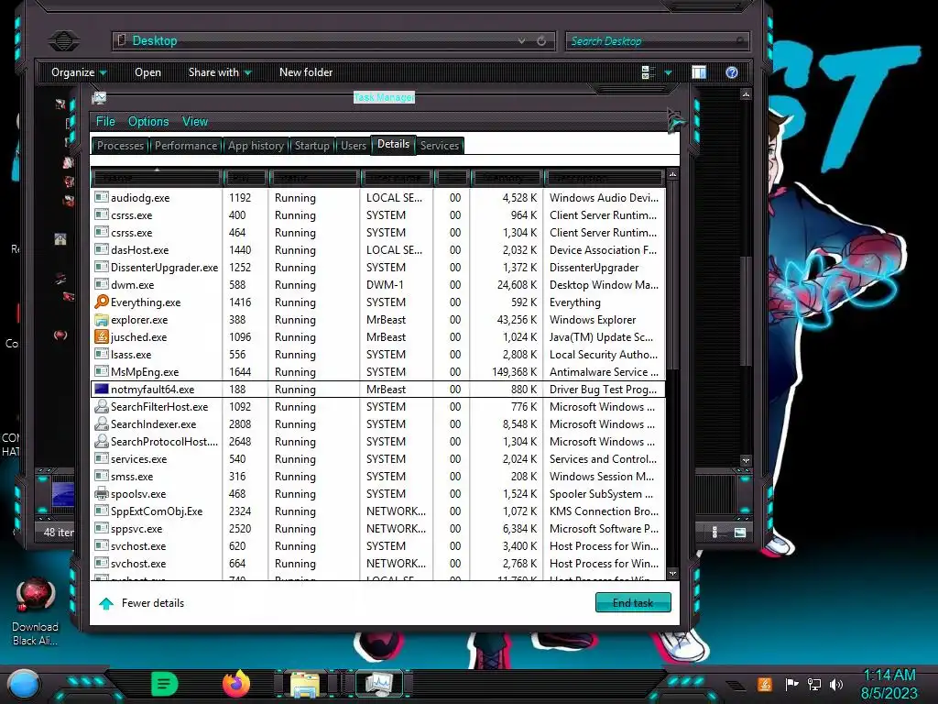Viewport: 938px width, 704px height.
Task: Click the Explorer file list scroll down arrow
Action: (x=746, y=461)
